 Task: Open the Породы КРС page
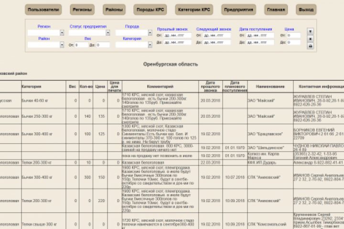[150, 10]
